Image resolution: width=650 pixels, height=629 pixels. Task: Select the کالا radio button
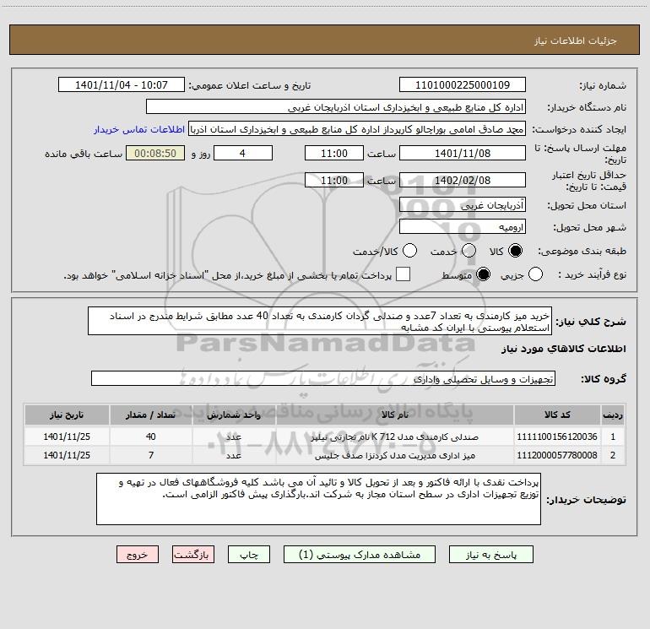tap(515, 251)
